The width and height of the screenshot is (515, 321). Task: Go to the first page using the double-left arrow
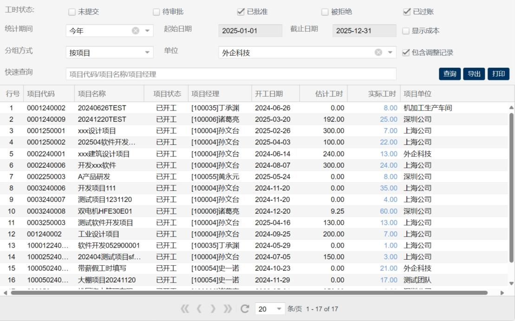pyautogui.click(x=185, y=309)
